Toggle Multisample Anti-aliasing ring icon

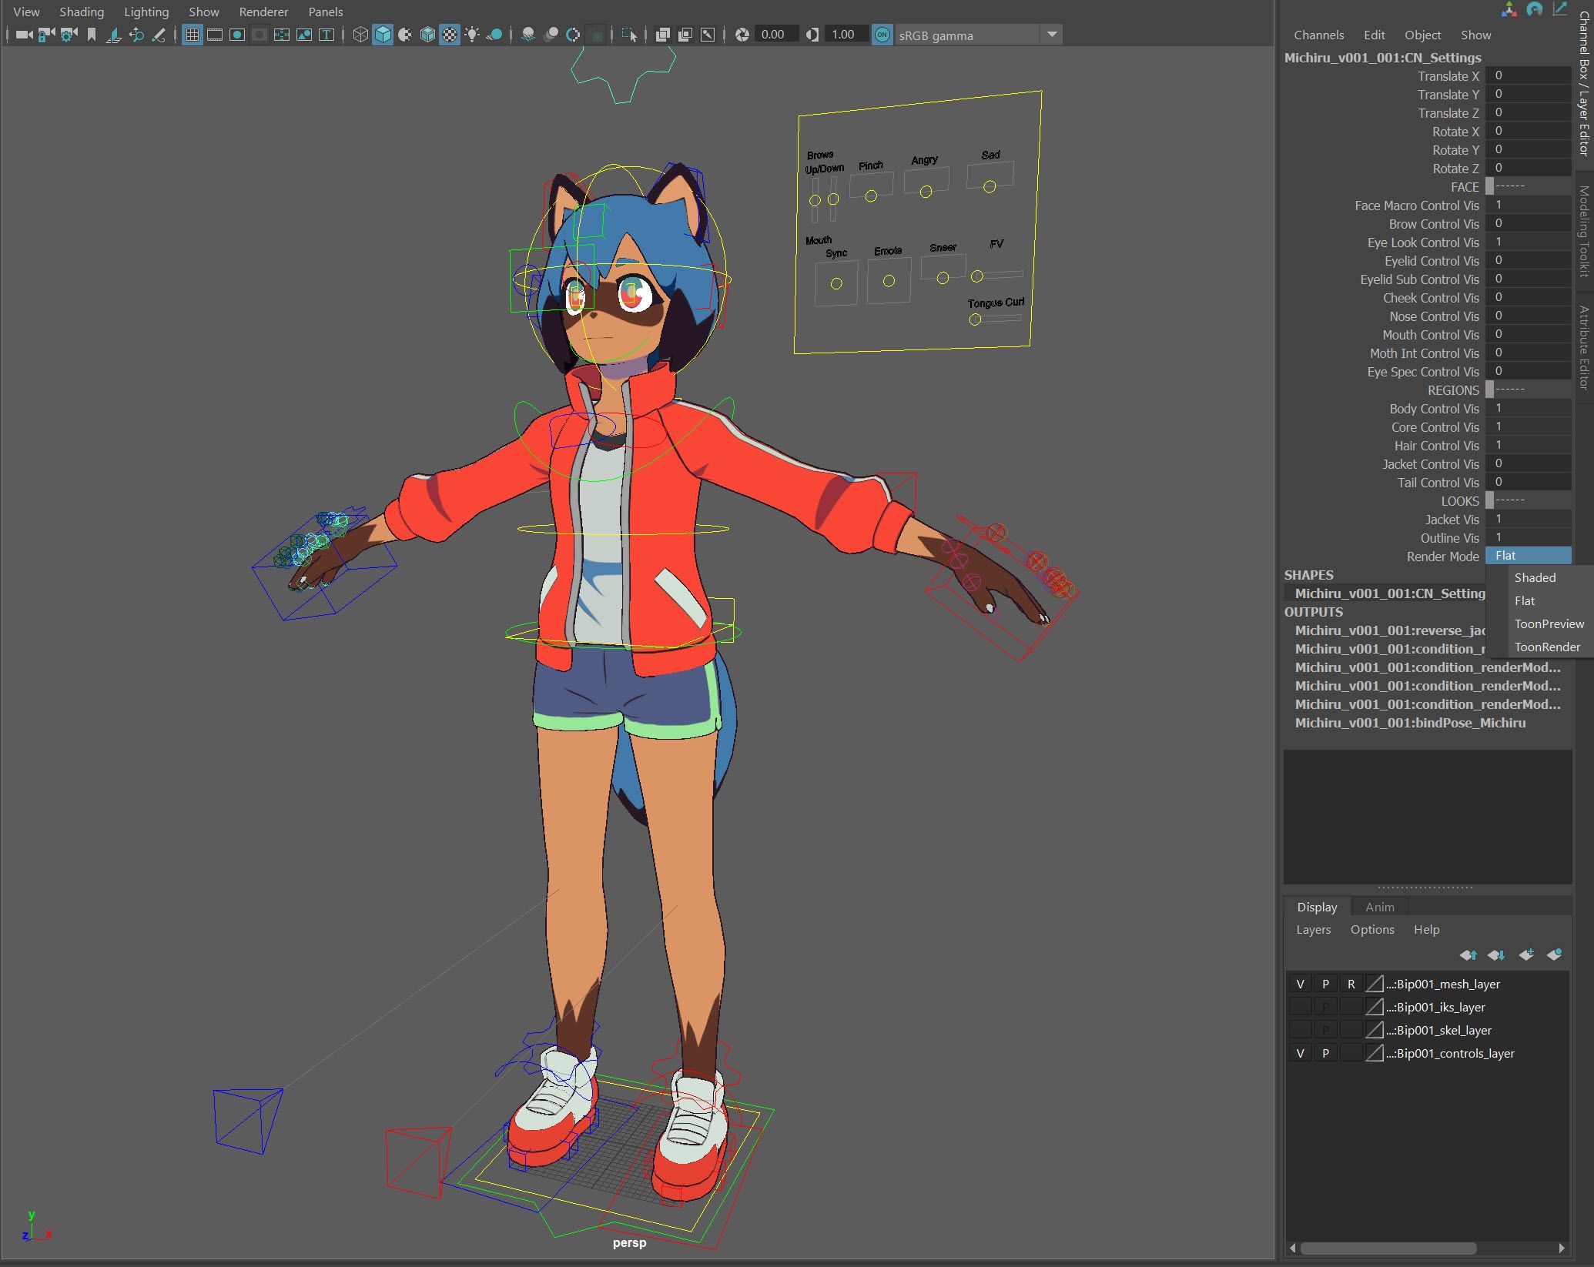tap(573, 35)
